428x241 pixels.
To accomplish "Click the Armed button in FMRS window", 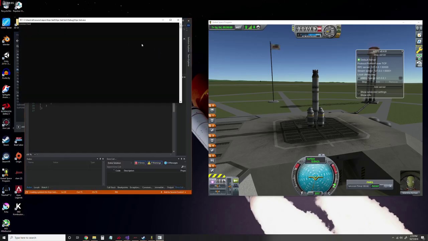I will pos(375,186).
